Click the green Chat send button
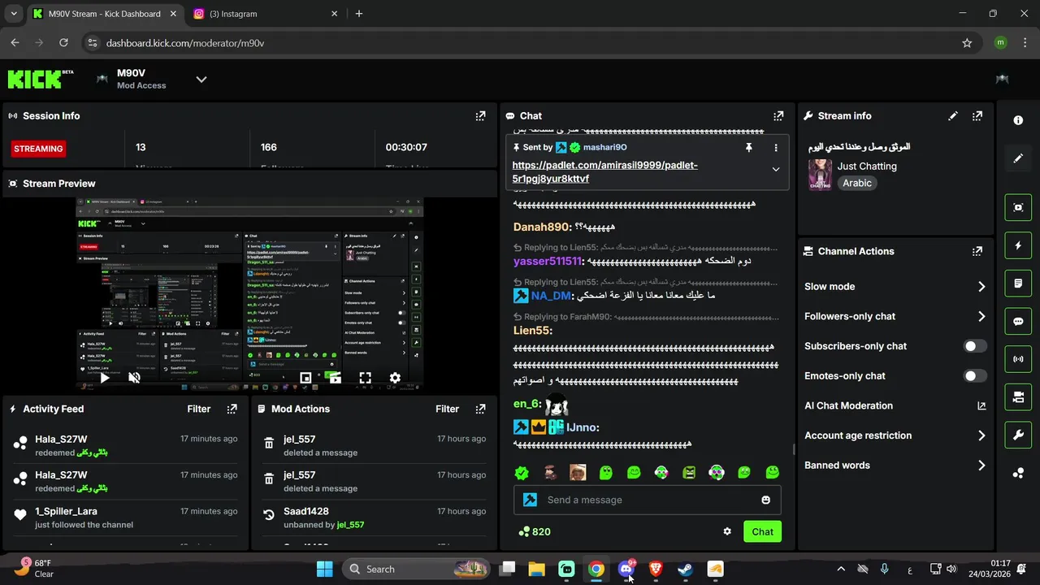Viewport: 1040px width, 585px height. 762,531
